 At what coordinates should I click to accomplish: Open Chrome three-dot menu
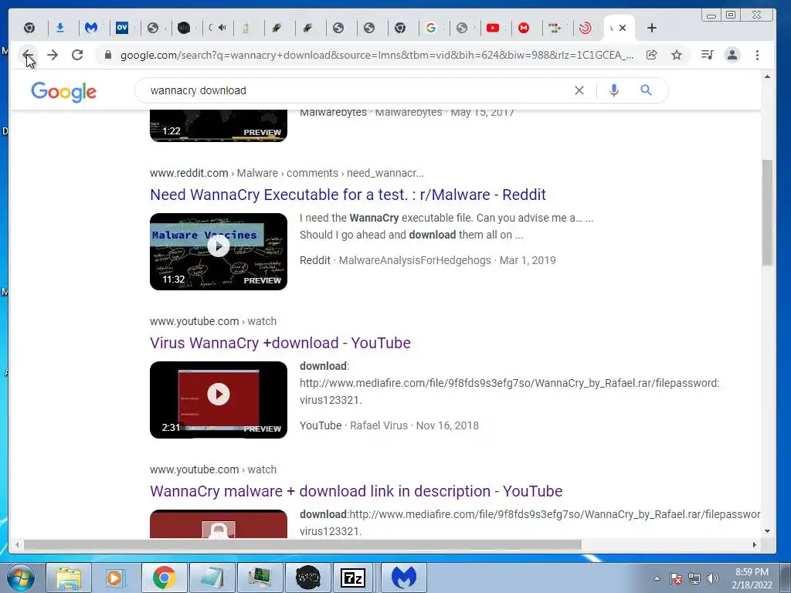pyautogui.click(x=757, y=55)
